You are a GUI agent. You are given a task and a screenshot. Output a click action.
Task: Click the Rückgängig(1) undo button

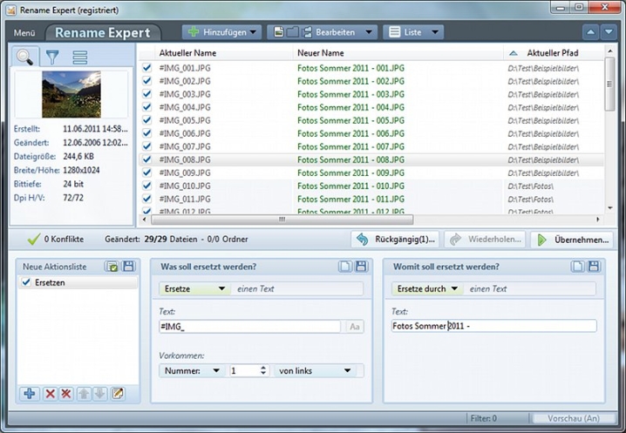[x=395, y=240]
